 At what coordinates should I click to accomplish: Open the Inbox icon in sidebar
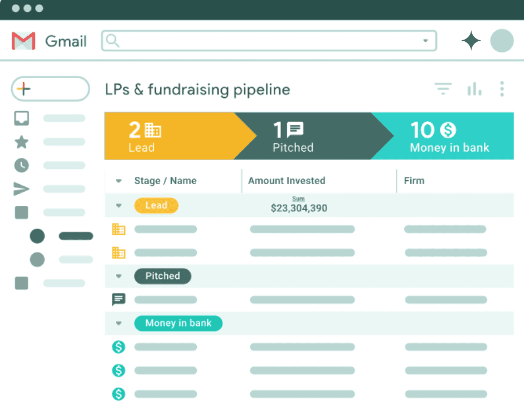pos(22,118)
